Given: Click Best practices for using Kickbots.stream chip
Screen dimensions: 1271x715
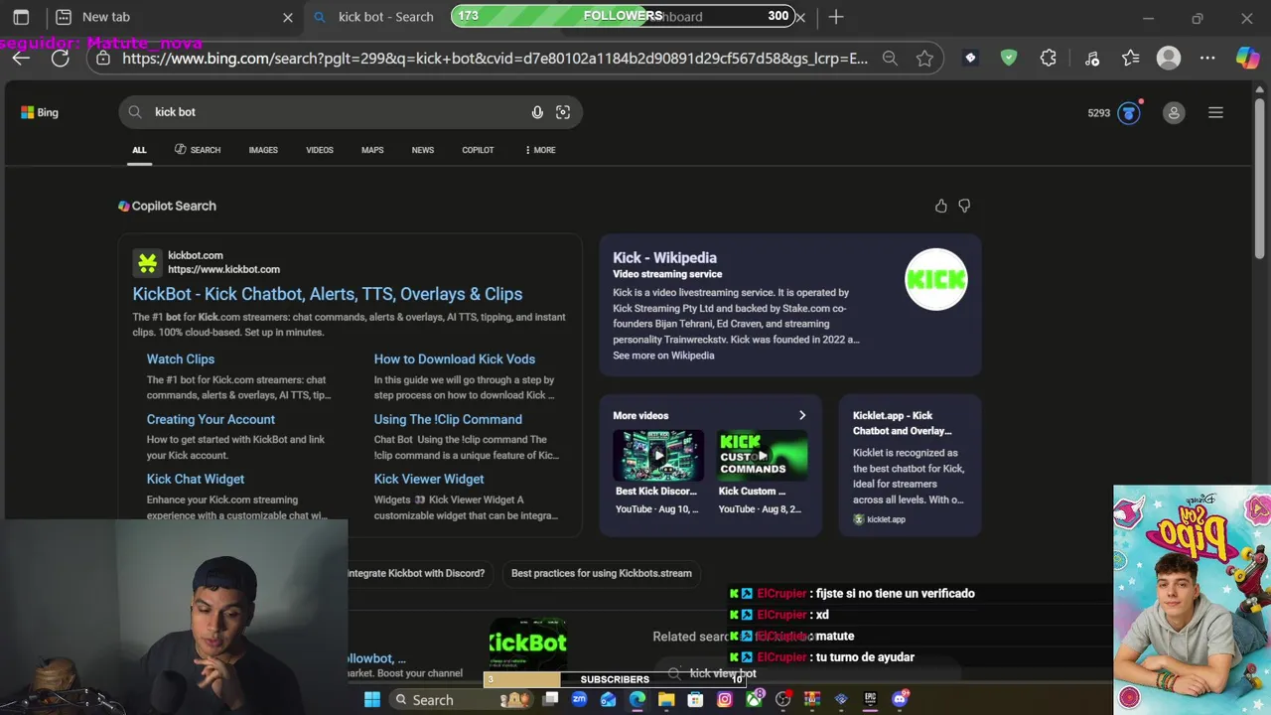Looking at the screenshot, I should pyautogui.click(x=602, y=573).
